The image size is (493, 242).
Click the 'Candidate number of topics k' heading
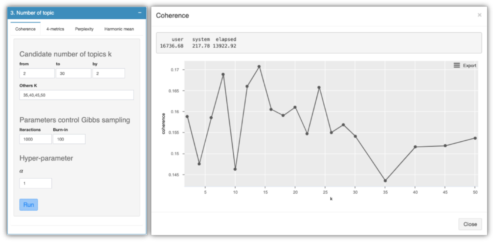[x=65, y=54]
